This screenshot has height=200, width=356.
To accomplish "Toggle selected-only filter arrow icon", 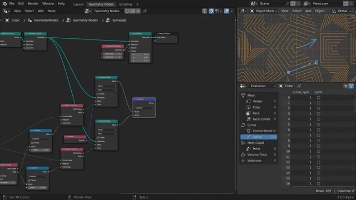I will point(345,86).
